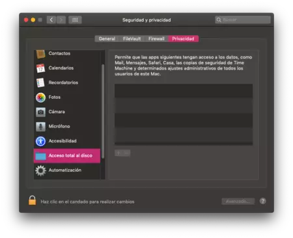293x238 pixels.
Task: Select the Micrófono icon in sidebar
Action: tap(40, 127)
